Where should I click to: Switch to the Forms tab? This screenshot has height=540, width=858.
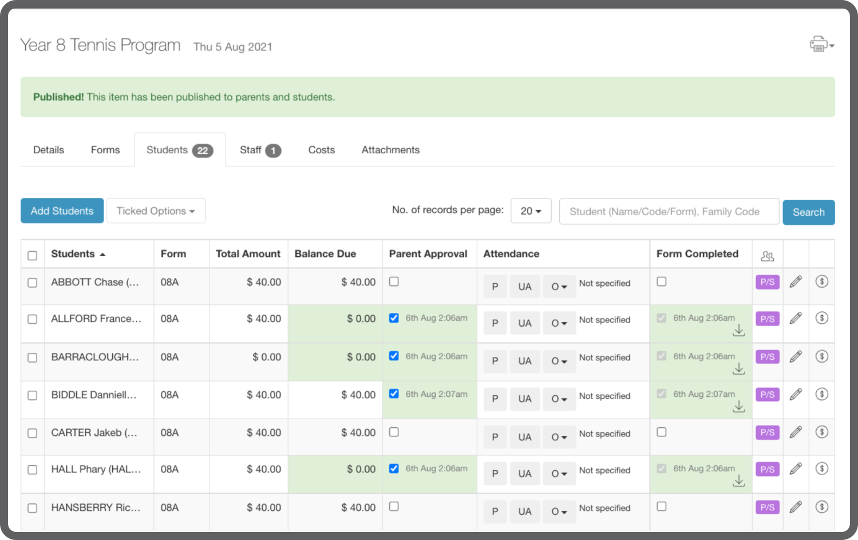[x=105, y=150]
